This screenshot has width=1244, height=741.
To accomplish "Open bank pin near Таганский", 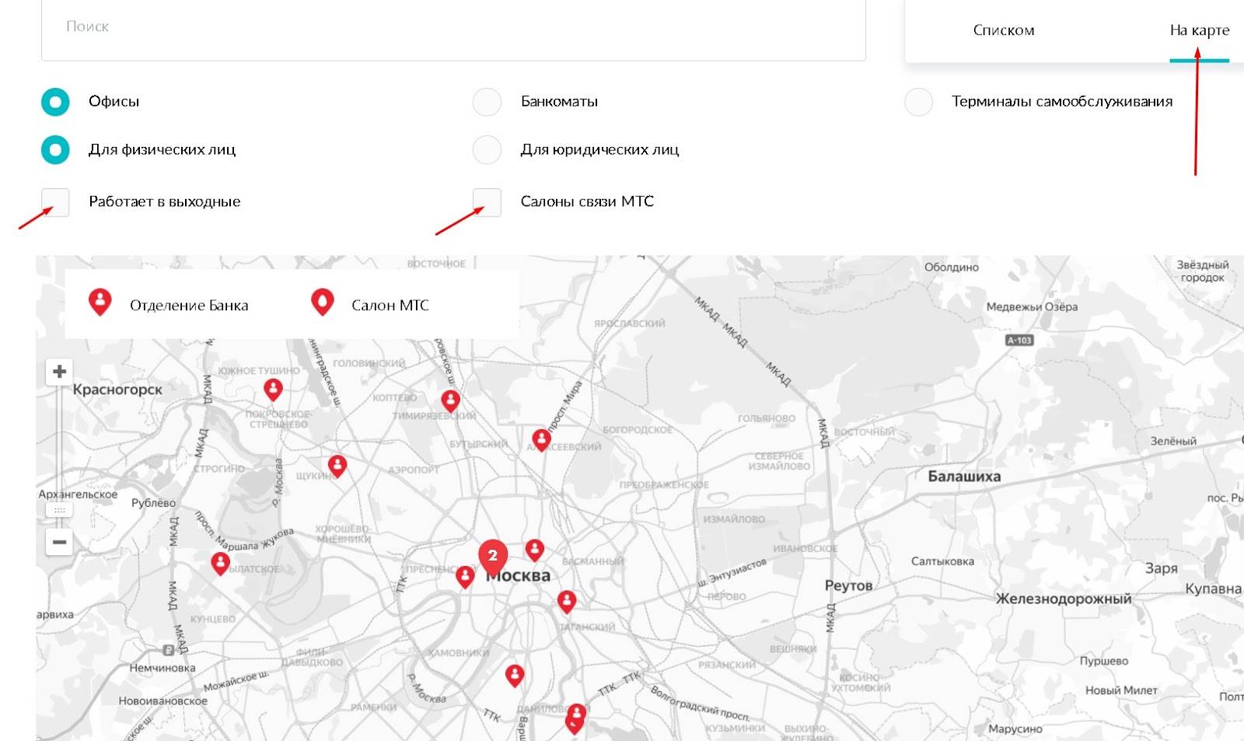I will (x=567, y=601).
